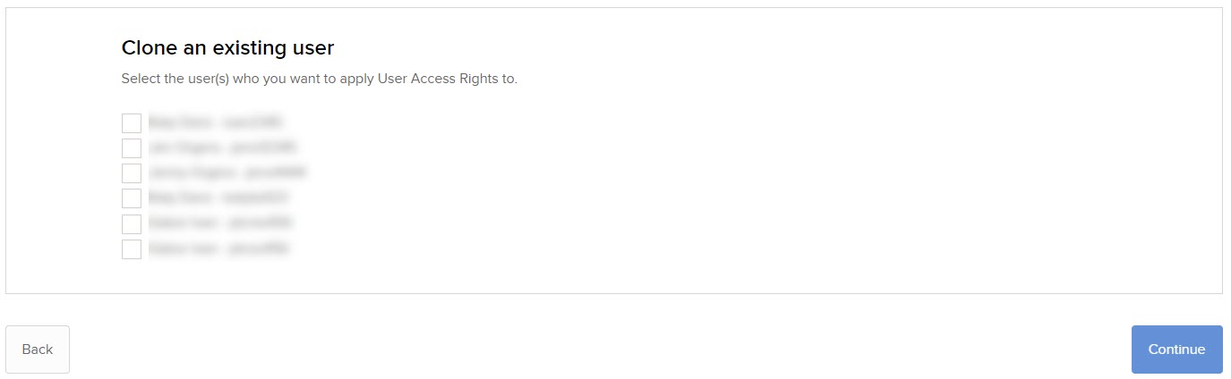
Task: Click the blurred name label of first user
Action: (216, 122)
